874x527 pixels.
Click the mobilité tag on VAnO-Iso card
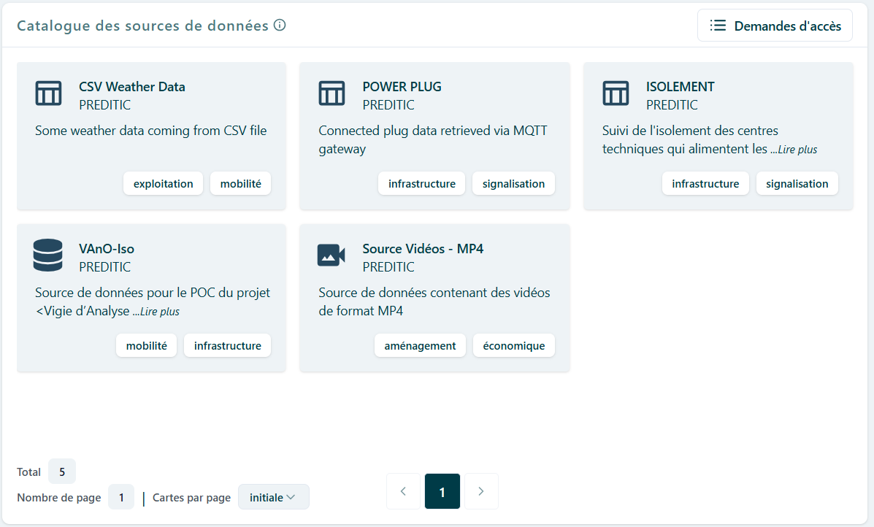click(147, 346)
